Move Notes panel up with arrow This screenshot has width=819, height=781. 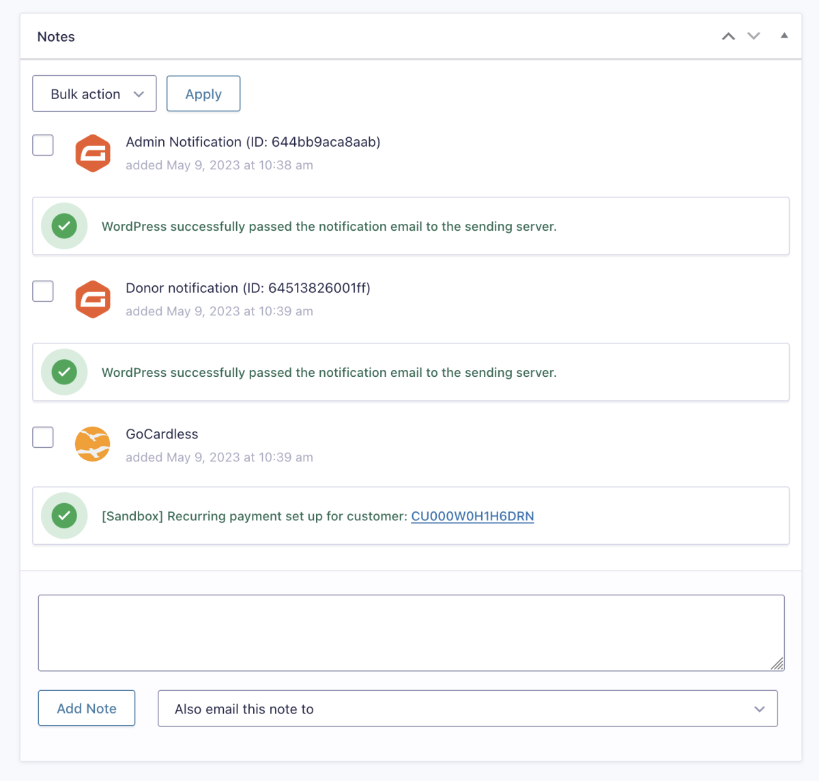coord(728,36)
